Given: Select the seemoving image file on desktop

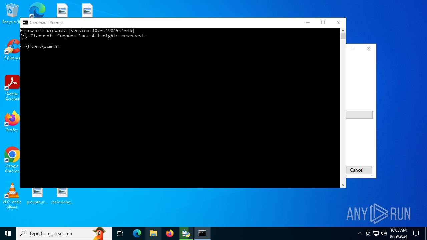Looking at the screenshot, I should [x=62, y=196].
